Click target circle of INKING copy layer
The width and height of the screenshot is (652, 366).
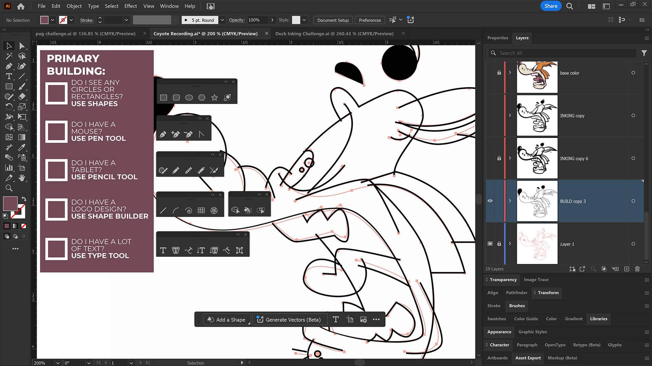[633, 116]
